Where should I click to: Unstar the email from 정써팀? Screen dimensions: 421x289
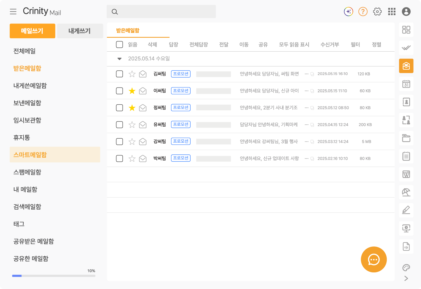[x=132, y=108]
